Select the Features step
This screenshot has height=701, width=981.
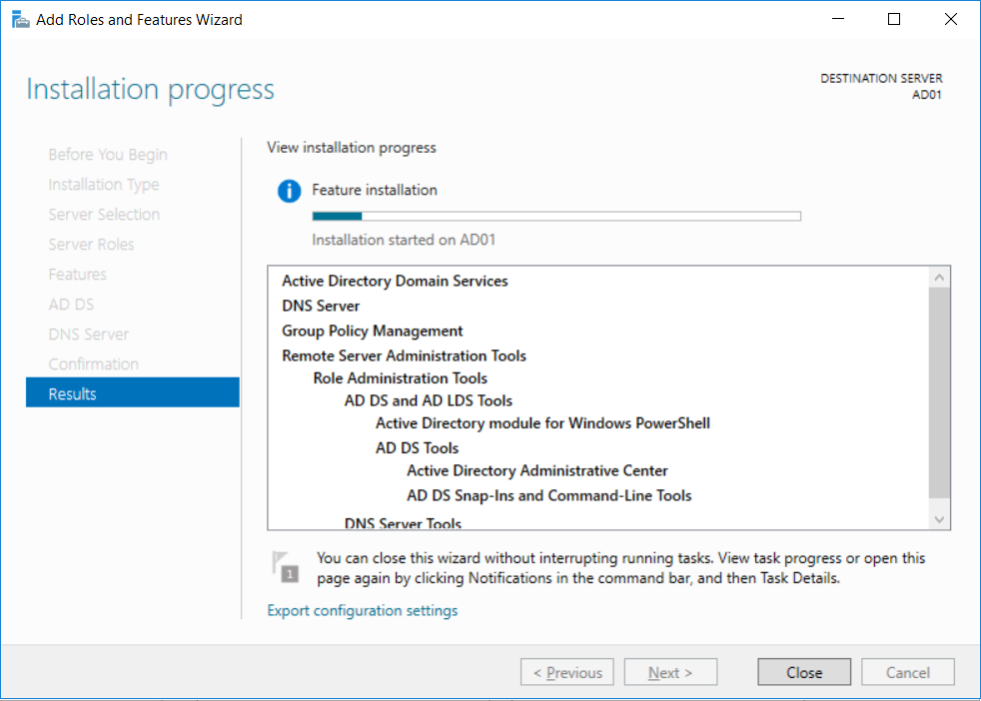click(78, 275)
